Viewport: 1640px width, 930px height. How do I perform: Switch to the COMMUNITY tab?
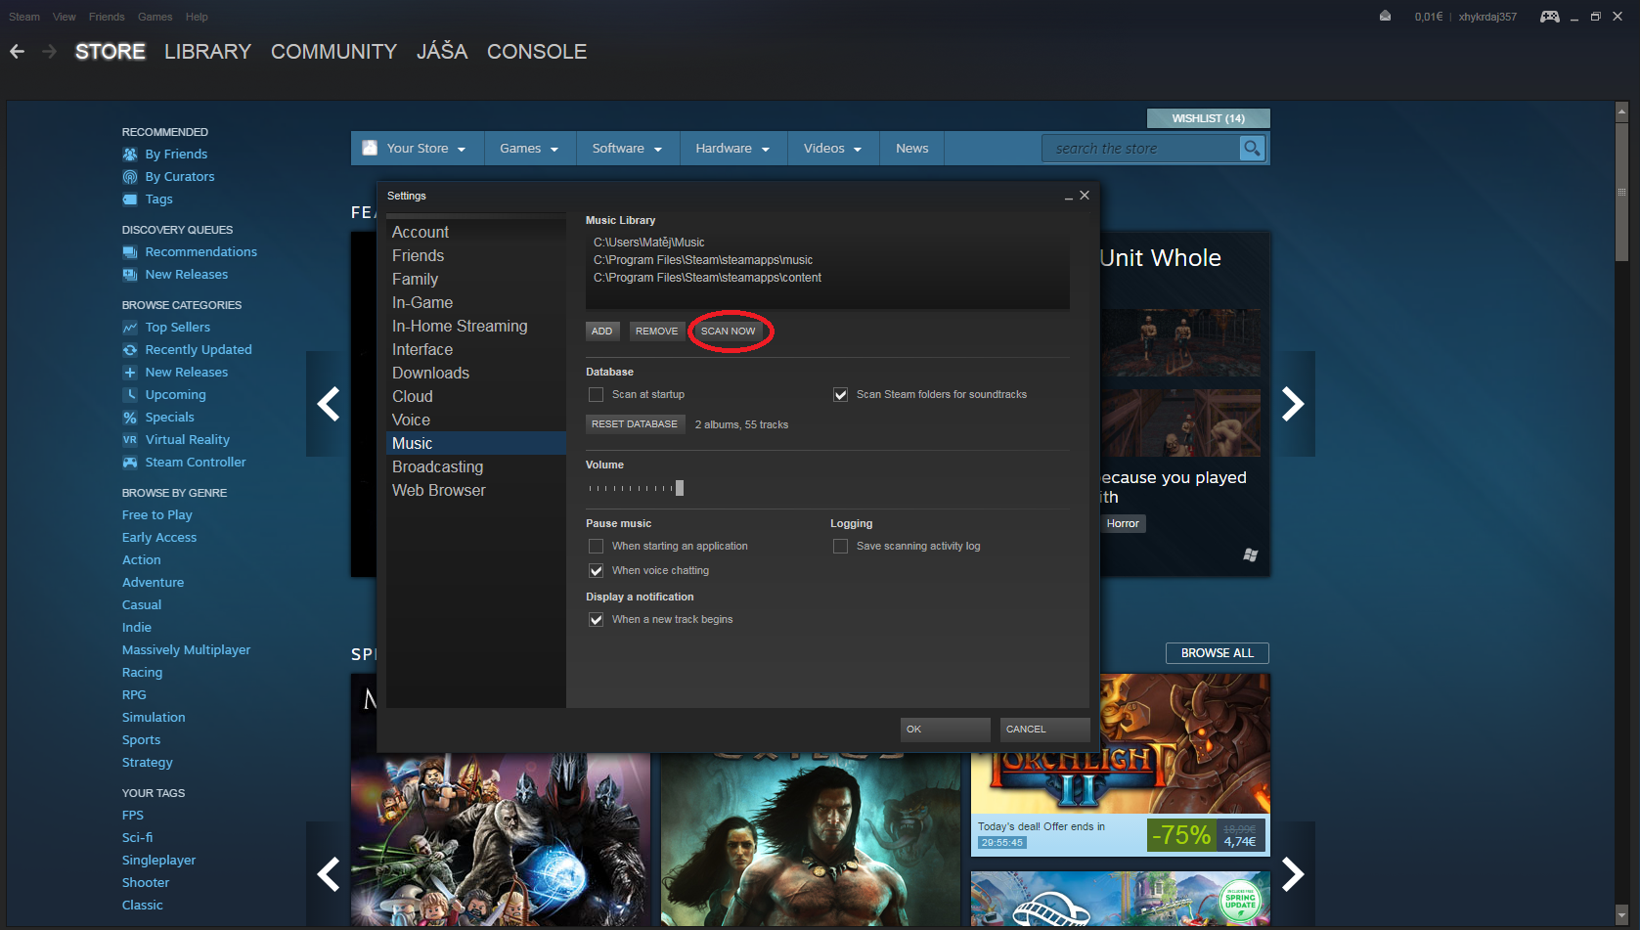333,52
